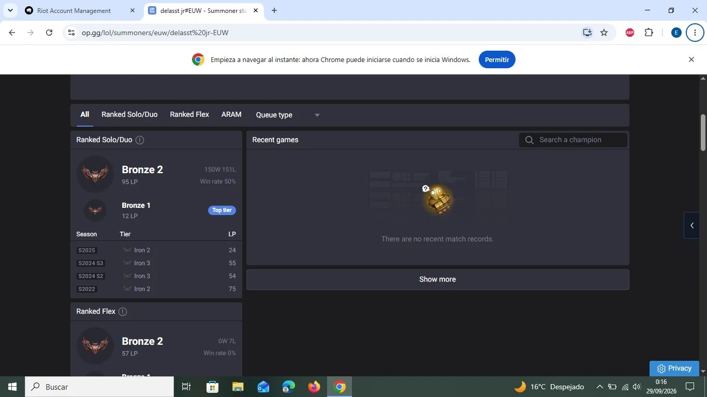Dismiss the Chrome startup notification bar
The width and height of the screenshot is (707, 397).
pos(691,59)
